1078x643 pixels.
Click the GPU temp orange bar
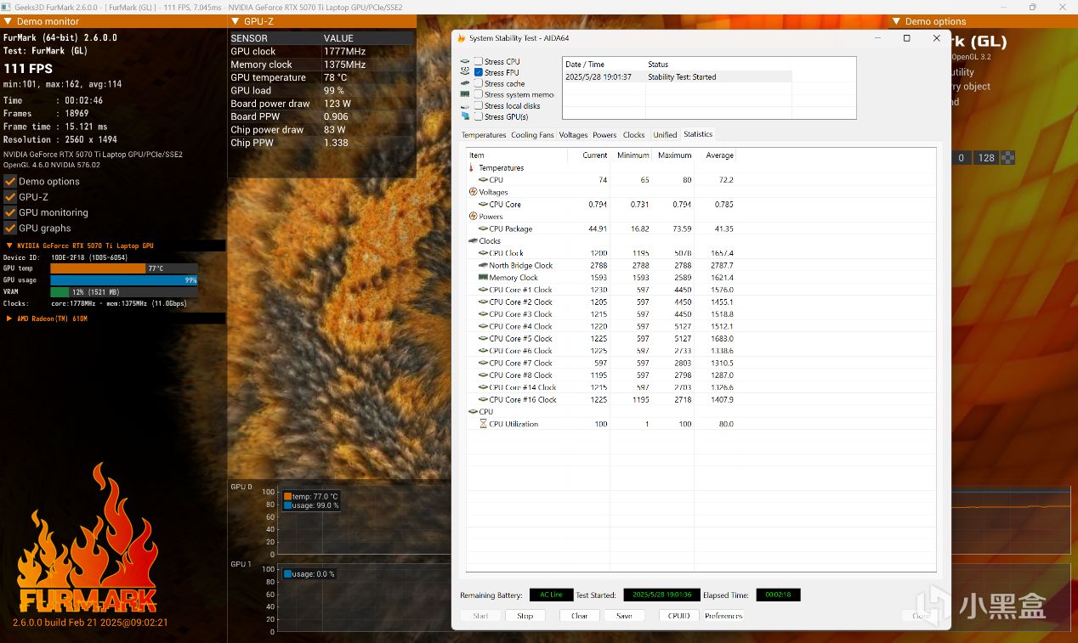(x=98, y=268)
